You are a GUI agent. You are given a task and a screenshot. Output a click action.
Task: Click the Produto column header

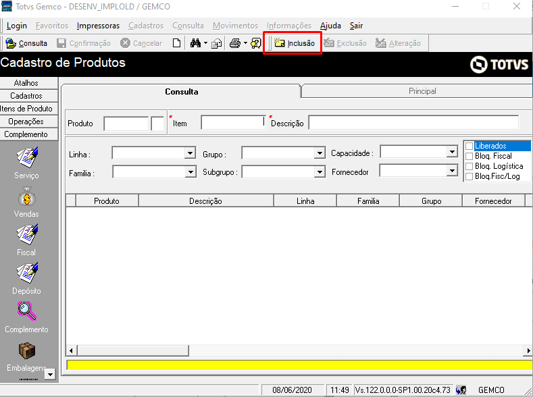coord(107,201)
